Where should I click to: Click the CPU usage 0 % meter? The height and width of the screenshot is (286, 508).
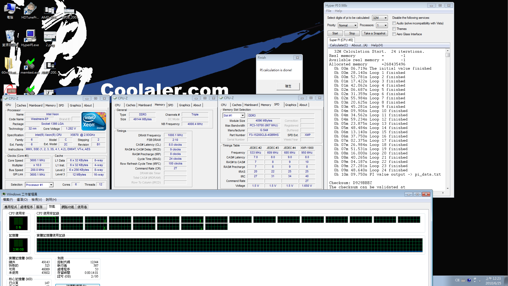pos(18,223)
